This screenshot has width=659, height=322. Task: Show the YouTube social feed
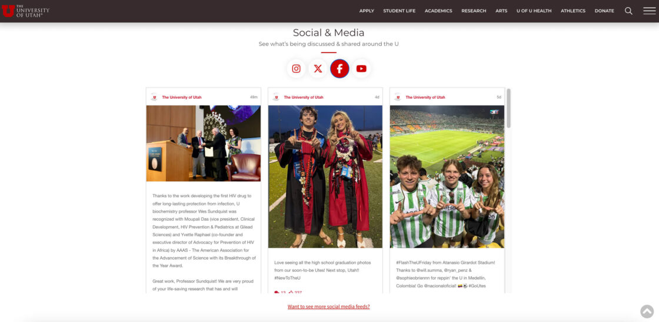(361, 68)
